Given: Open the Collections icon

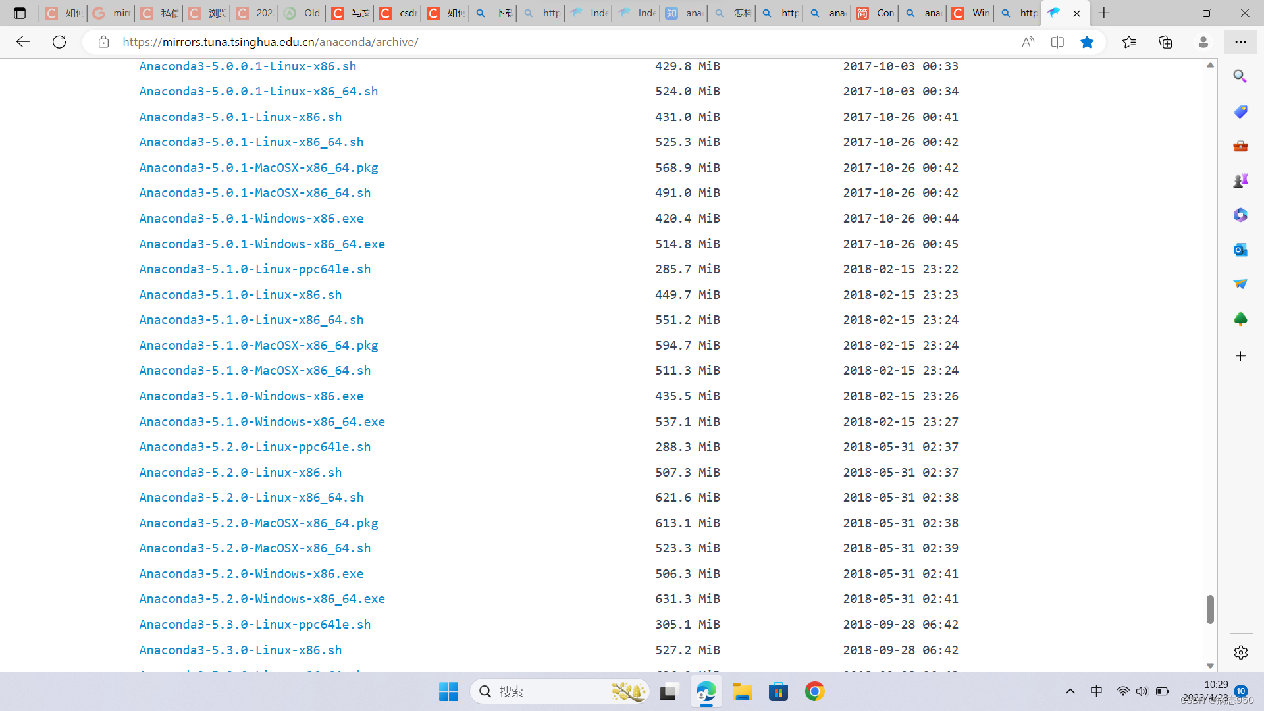Looking at the screenshot, I should (x=1165, y=42).
